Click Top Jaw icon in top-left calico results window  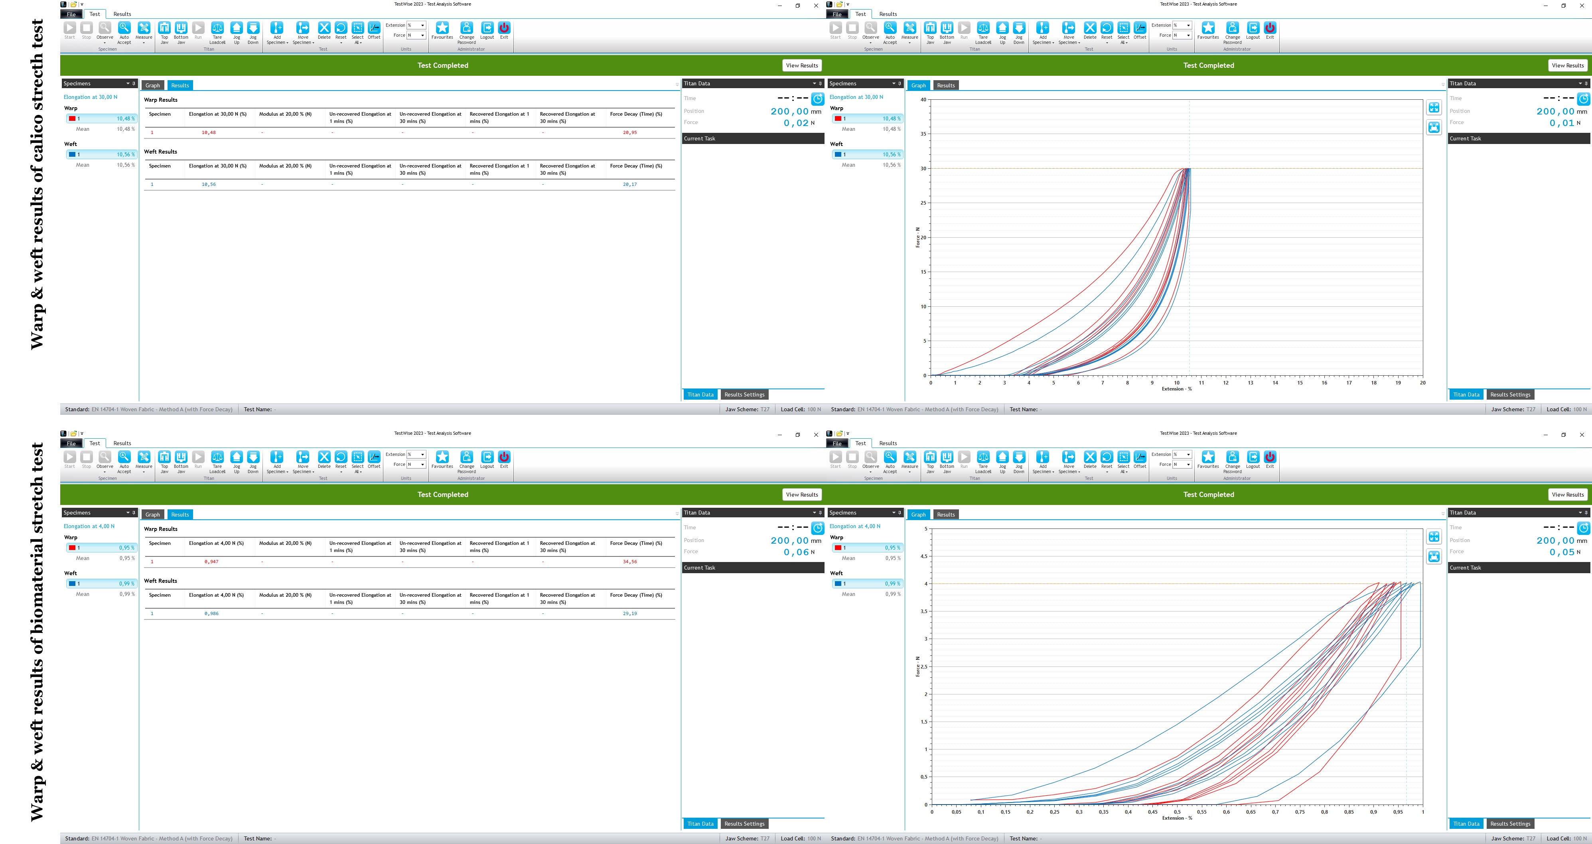164,28
